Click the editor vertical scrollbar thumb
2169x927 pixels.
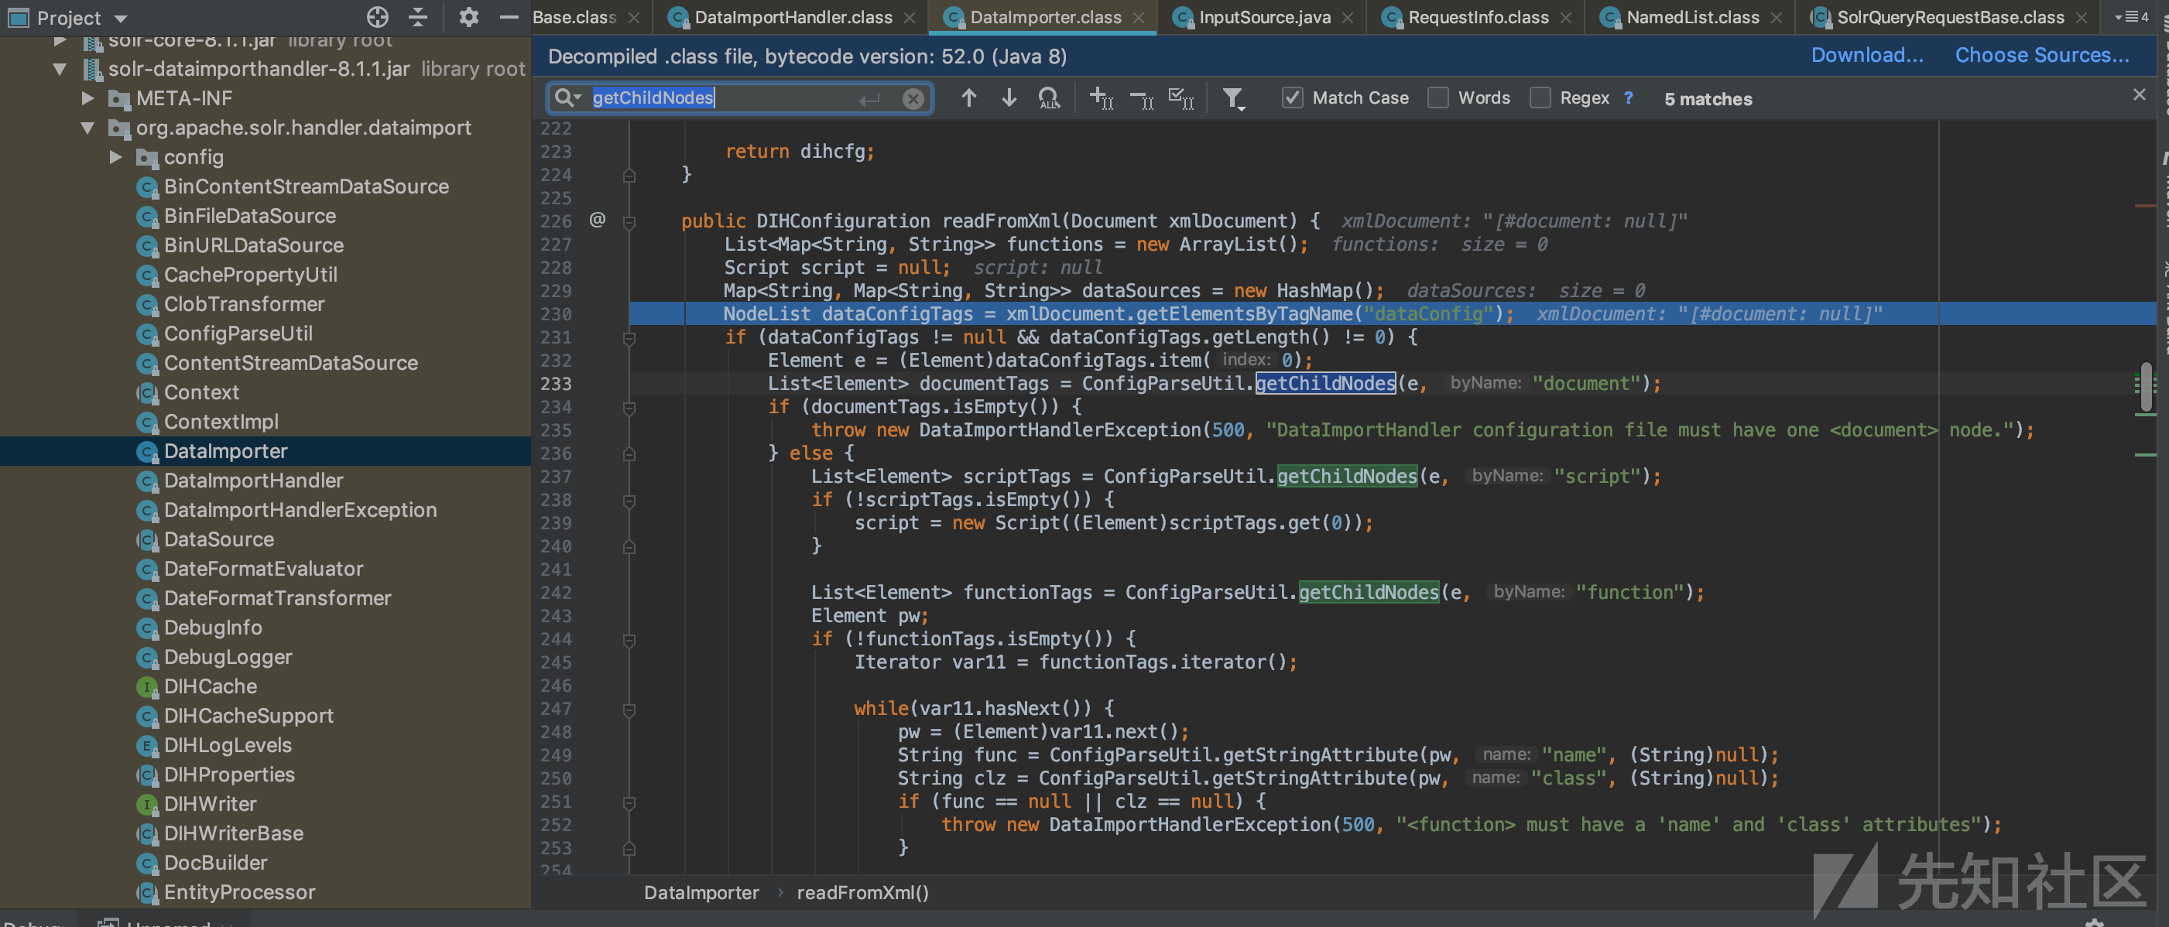click(x=2147, y=388)
